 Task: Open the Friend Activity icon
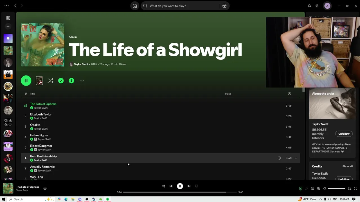click(x=317, y=6)
